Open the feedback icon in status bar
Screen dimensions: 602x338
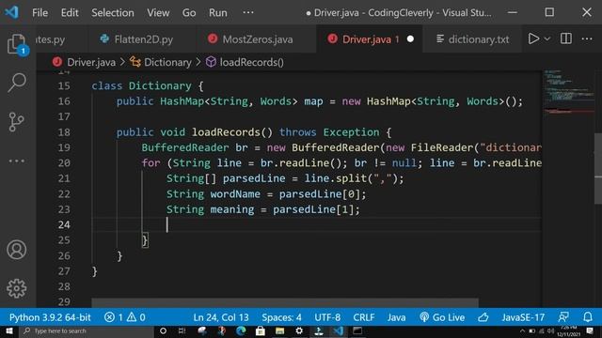[x=563, y=317]
